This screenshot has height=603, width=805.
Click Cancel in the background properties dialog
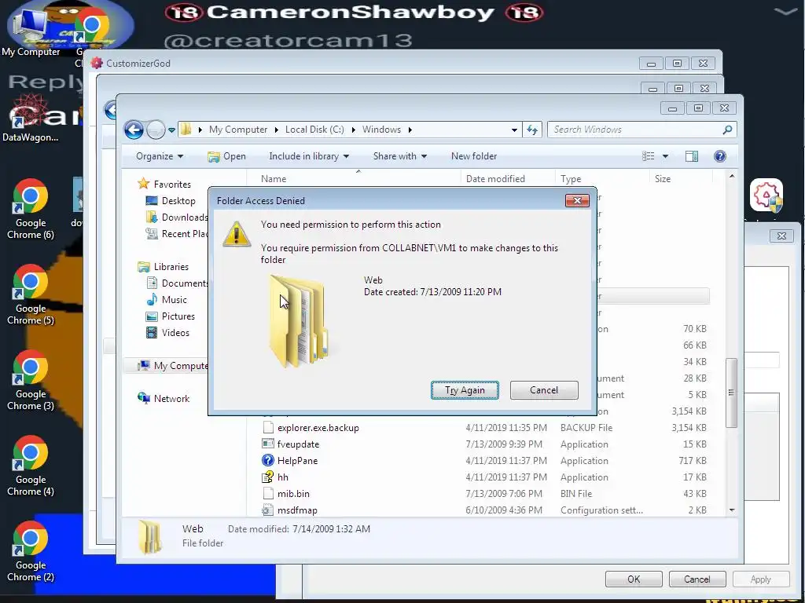(x=697, y=579)
